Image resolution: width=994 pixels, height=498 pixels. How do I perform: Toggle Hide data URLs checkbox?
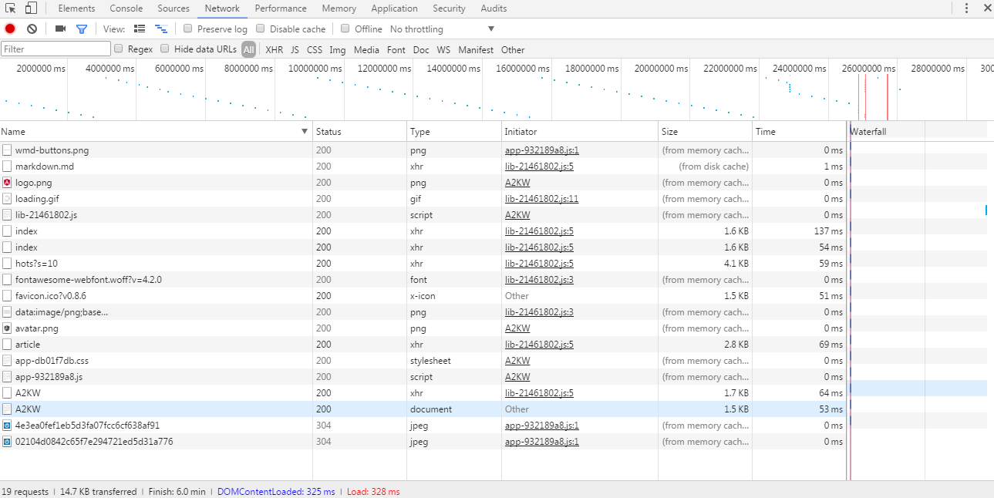pos(165,49)
